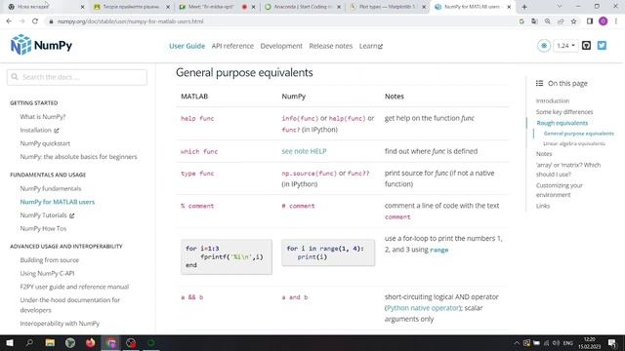Click the browser back arrow
This screenshot has width=625, height=351.
[x=9, y=21]
